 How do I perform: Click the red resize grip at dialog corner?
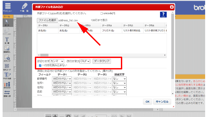[173, 106]
